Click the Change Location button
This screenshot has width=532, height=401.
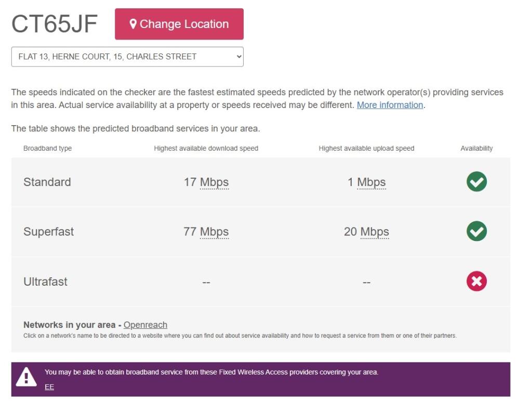coord(179,23)
